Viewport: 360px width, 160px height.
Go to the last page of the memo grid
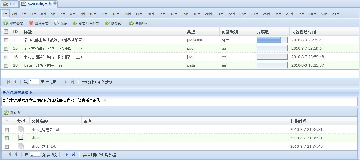pyautogui.click(x=73, y=82)
